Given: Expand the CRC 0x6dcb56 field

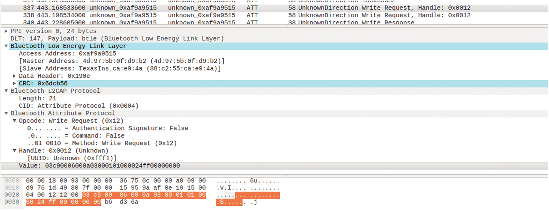Looking at the screenshot, I should [x=14, y=83].
